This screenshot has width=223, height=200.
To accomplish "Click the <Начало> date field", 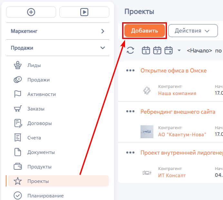I will (199, 51).
